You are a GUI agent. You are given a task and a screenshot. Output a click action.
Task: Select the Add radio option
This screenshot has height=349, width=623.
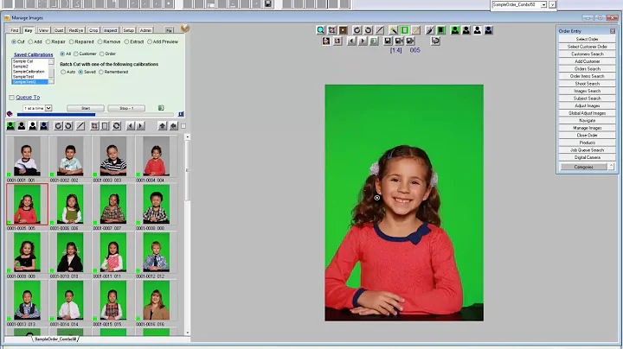pos(35,41)
